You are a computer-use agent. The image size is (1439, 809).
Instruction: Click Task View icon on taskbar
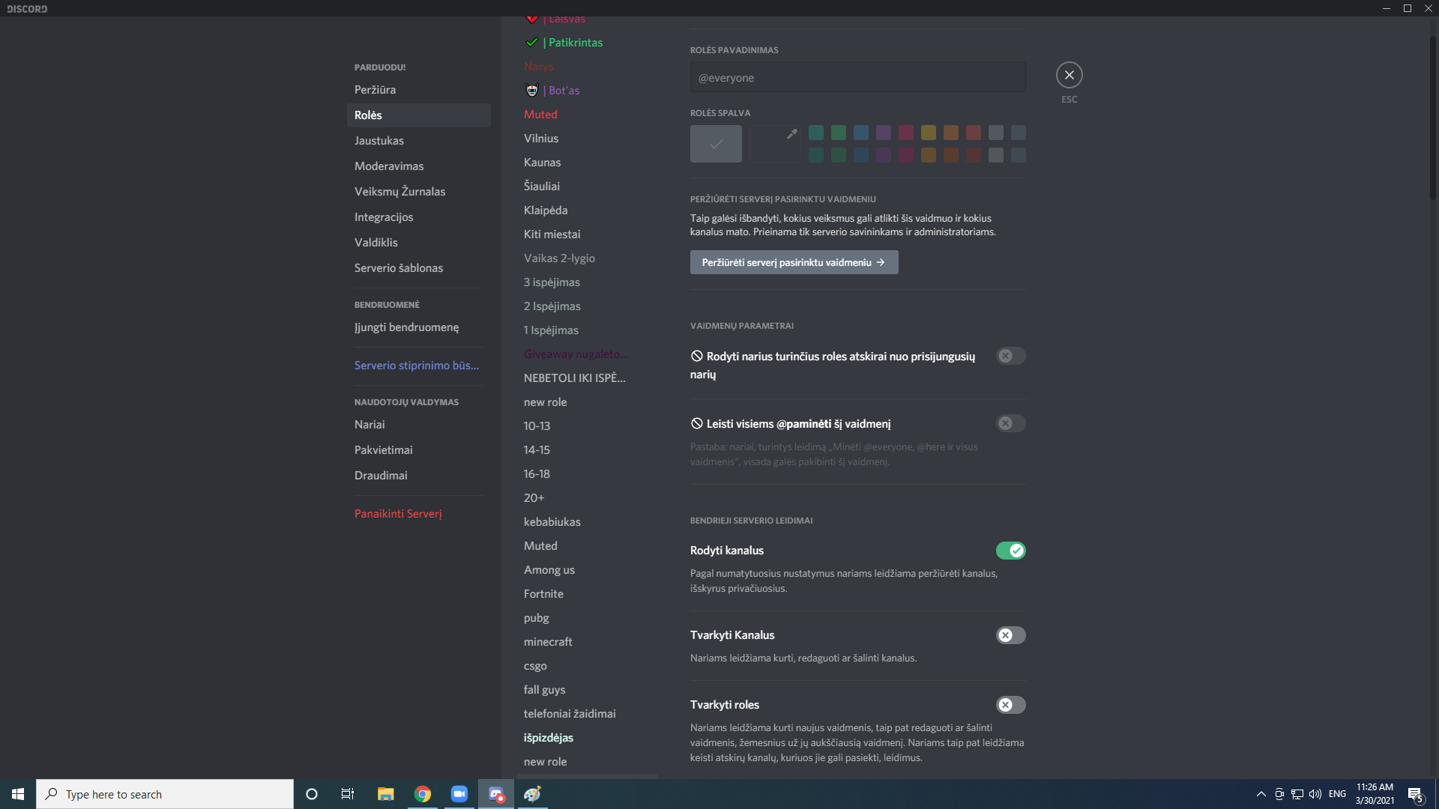348,794
